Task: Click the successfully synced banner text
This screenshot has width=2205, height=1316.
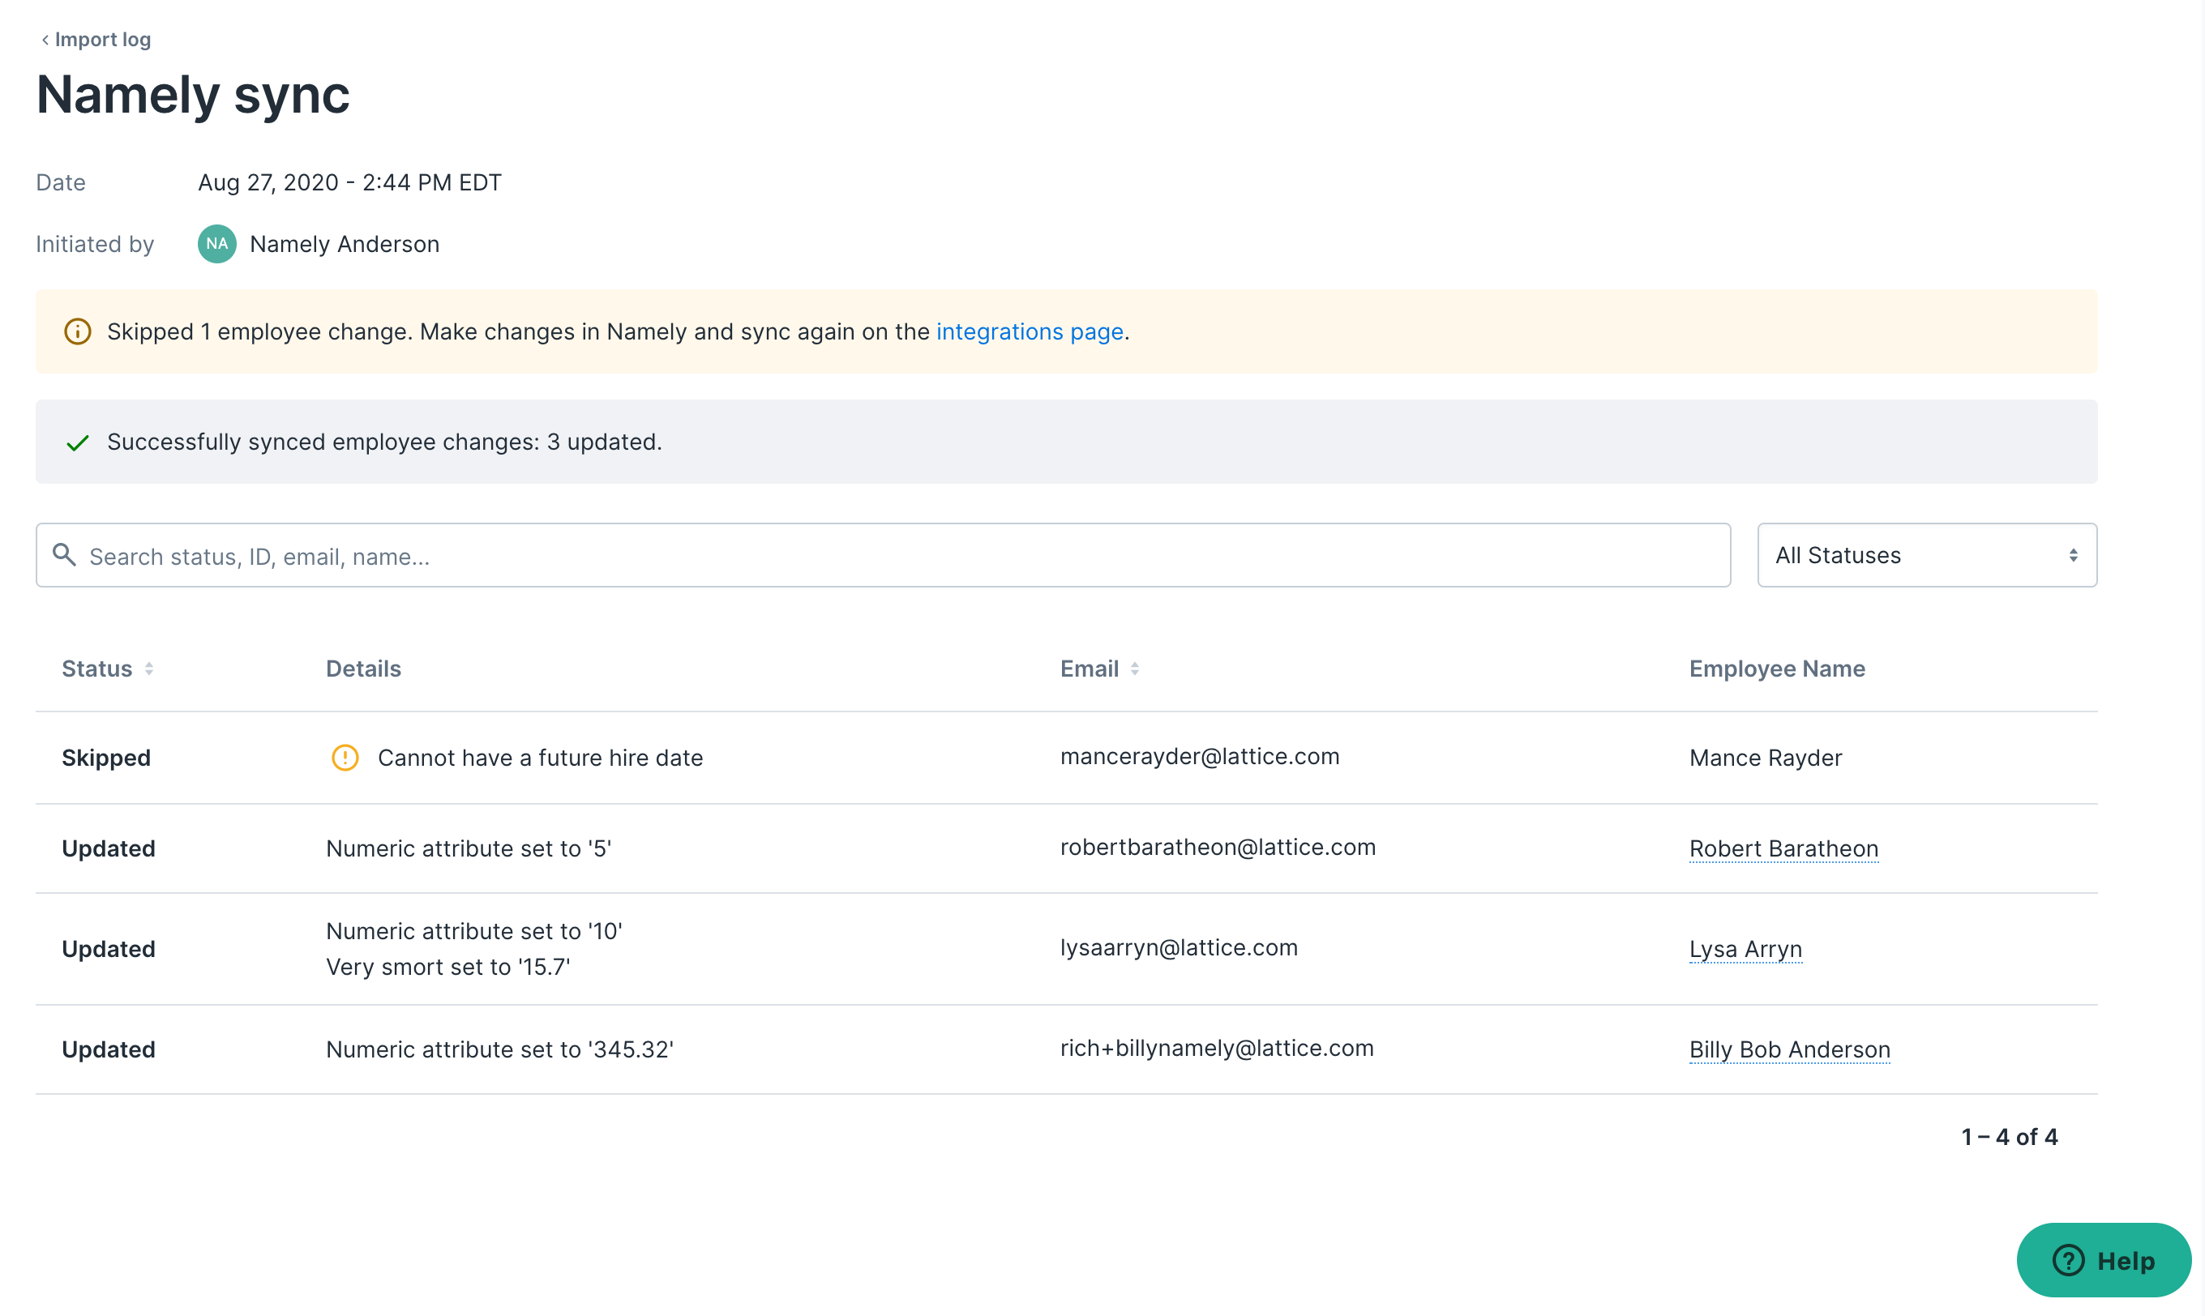Action: [x=385, y=442]
